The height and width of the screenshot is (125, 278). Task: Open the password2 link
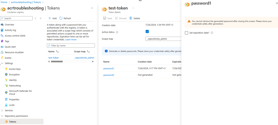pyautogui.click(x=109, y=75)
